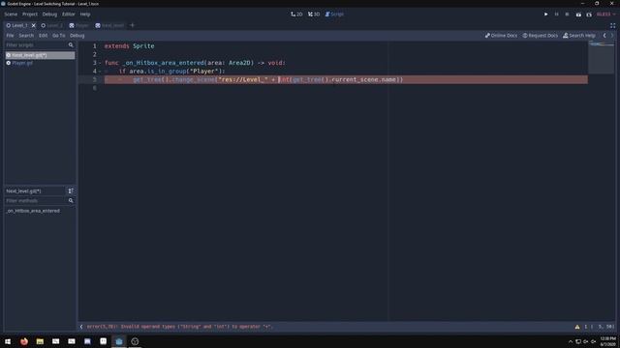Viewport: 620px width, 348px height.
Task: Open the Go To menu
Action: [x=58, y=36]
